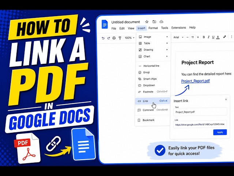Choose Emoji from Insert menu
The height and width of the screenshot is (176, 234).
point(153,73)
